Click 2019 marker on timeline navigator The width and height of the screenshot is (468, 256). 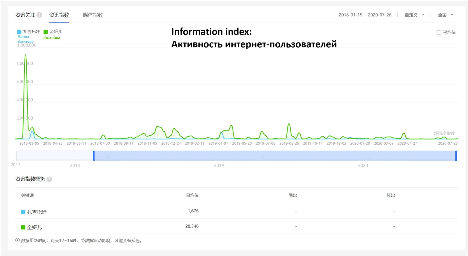tap(219, 166)
